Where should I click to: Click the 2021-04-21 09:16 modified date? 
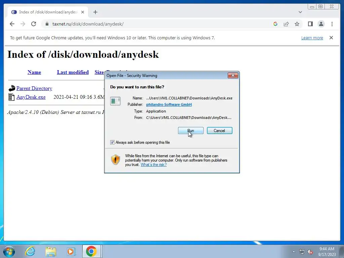73,97
